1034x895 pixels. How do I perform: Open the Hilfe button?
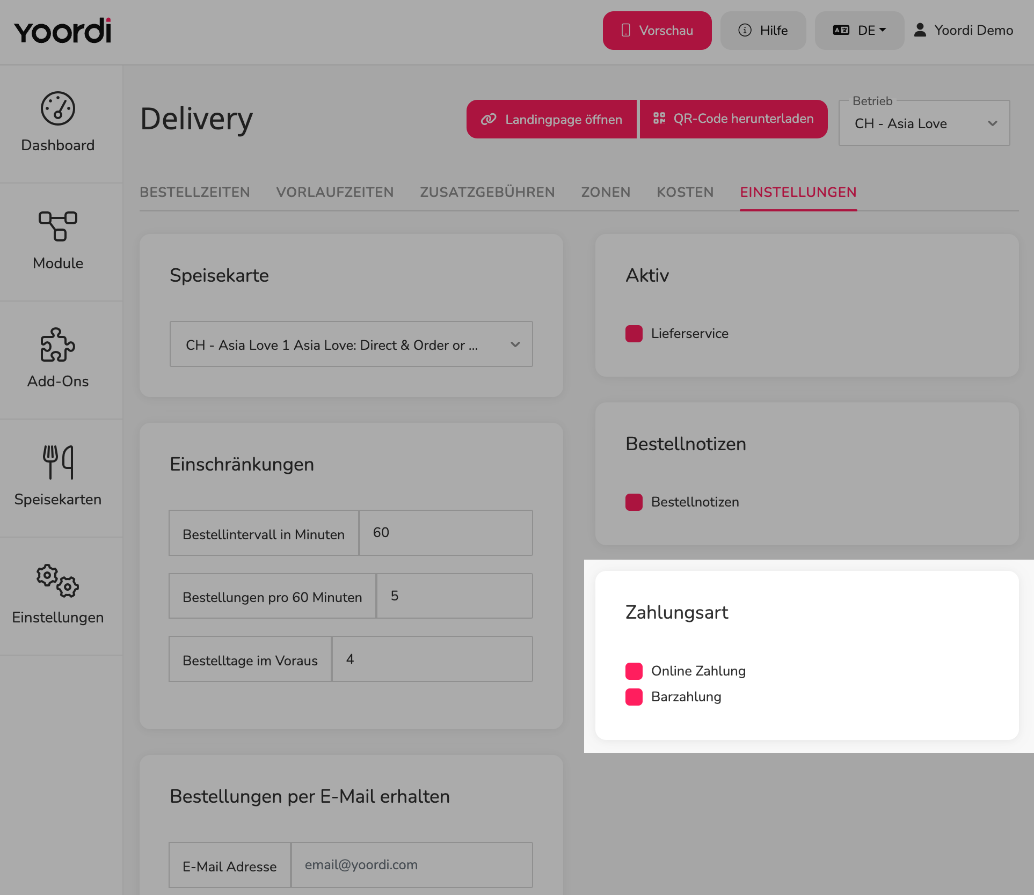[x=763, y=31]
